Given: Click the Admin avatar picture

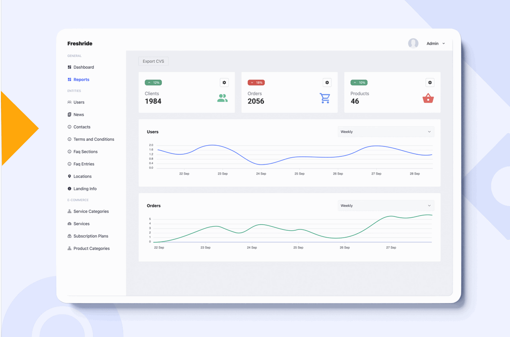Looking at the screenshot, I should point(413,43).
